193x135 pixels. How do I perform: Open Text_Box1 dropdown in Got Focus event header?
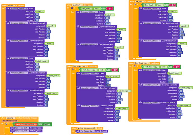click(77, 5)
